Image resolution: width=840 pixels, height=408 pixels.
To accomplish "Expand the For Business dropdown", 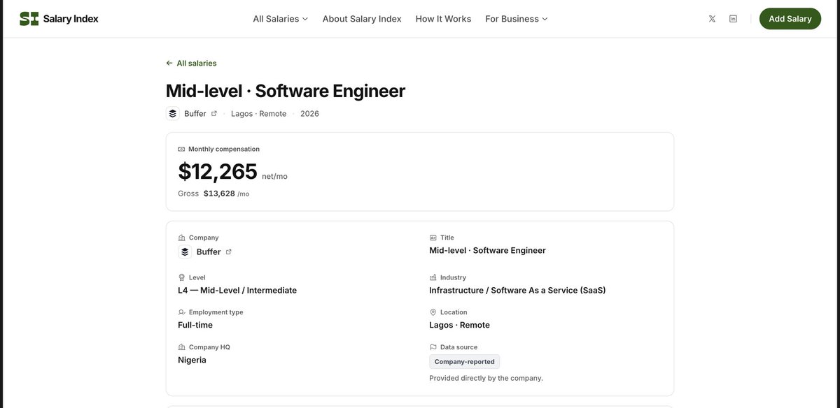I will point(517,19).
